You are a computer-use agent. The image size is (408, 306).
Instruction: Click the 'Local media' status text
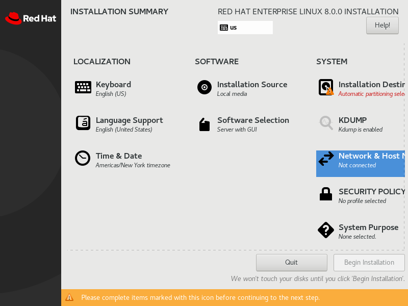[232, 94]
